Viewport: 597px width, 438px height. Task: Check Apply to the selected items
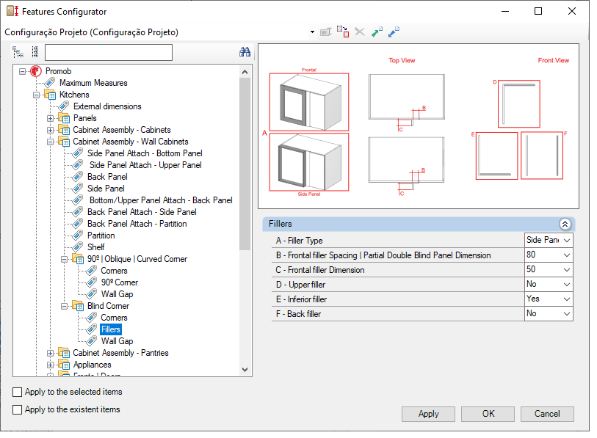(17, 392)
